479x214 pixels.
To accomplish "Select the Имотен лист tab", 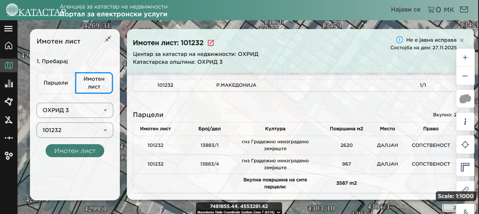I will [94, 83].
